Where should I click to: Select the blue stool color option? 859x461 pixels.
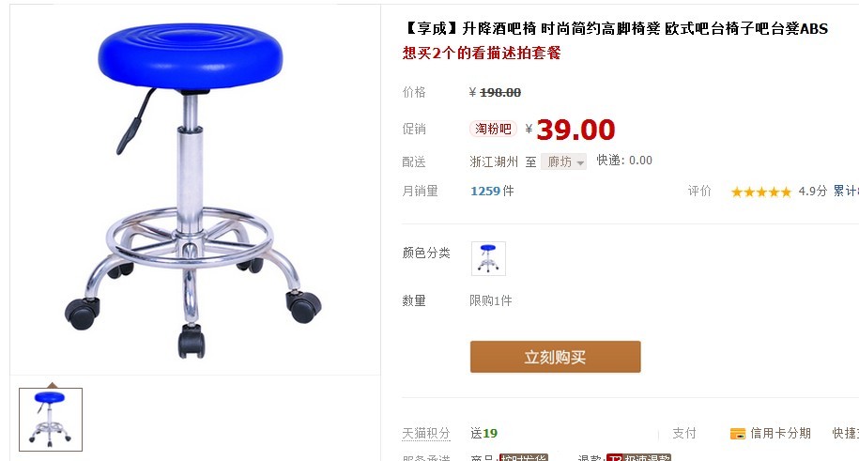pos(488,258)
